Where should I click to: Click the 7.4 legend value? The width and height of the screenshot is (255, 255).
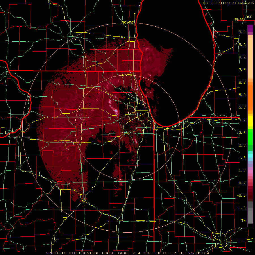tap(242, 70)
